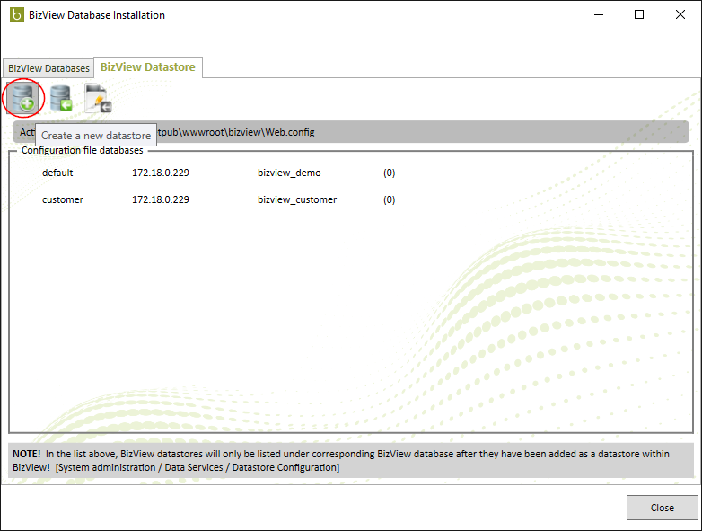The height and width of the screenshot is (531, 702).
Task: Click IP 172.18.0.229 in customer row
Action: point(161,199)
